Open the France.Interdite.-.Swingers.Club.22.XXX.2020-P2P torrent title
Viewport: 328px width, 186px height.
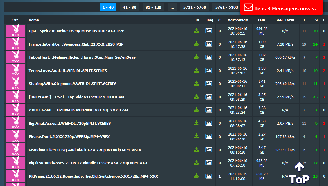pos(76,44)
